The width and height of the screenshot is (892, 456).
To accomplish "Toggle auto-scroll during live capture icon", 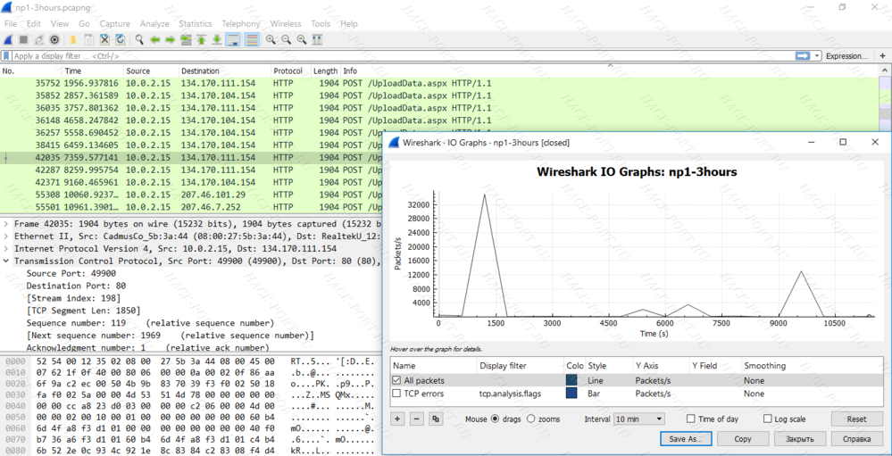I will pos(233,40).
